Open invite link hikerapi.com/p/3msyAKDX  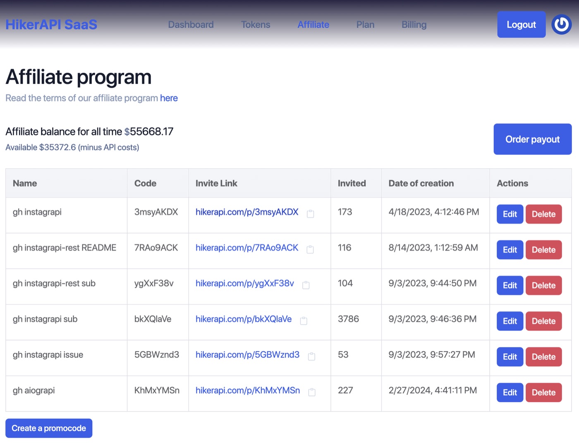[x=247, y=212]
